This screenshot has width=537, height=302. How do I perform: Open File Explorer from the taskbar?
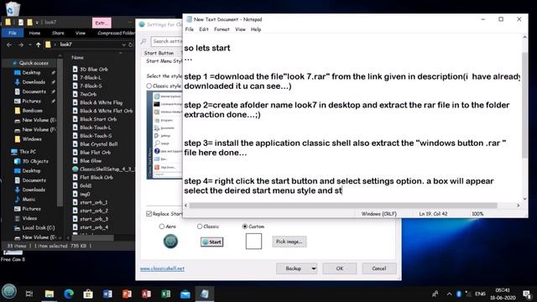click(x=50, y=294)
